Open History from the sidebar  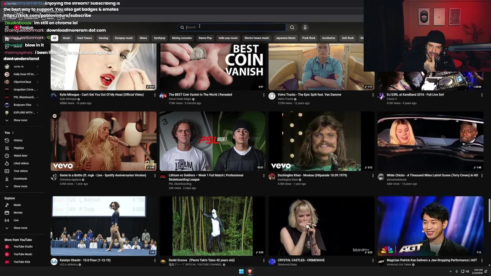[x=18, y=140]
